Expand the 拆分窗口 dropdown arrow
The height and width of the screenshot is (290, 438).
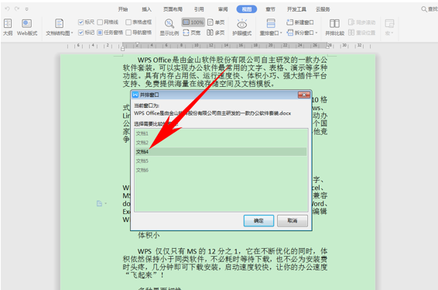317,33
